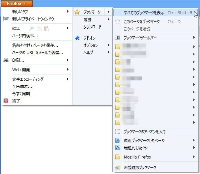Click the dashed square icon beside ブックマークのアドオンを入手
Screen dimensions: 200x174
[x=118, y=131]
